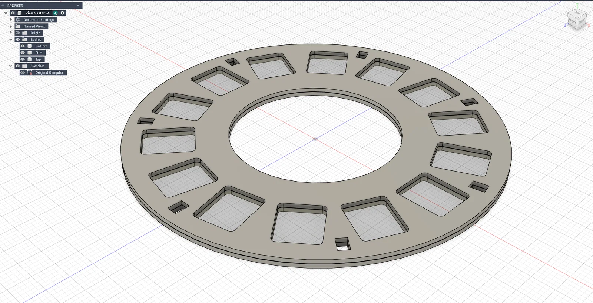Minimize the Browser panel using the dash button
This screenshot has width=593, height=303.
(78, 6)
